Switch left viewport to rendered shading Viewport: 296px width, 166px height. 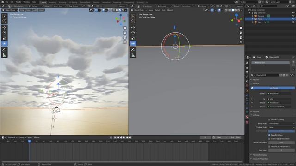tap(123, 10)
